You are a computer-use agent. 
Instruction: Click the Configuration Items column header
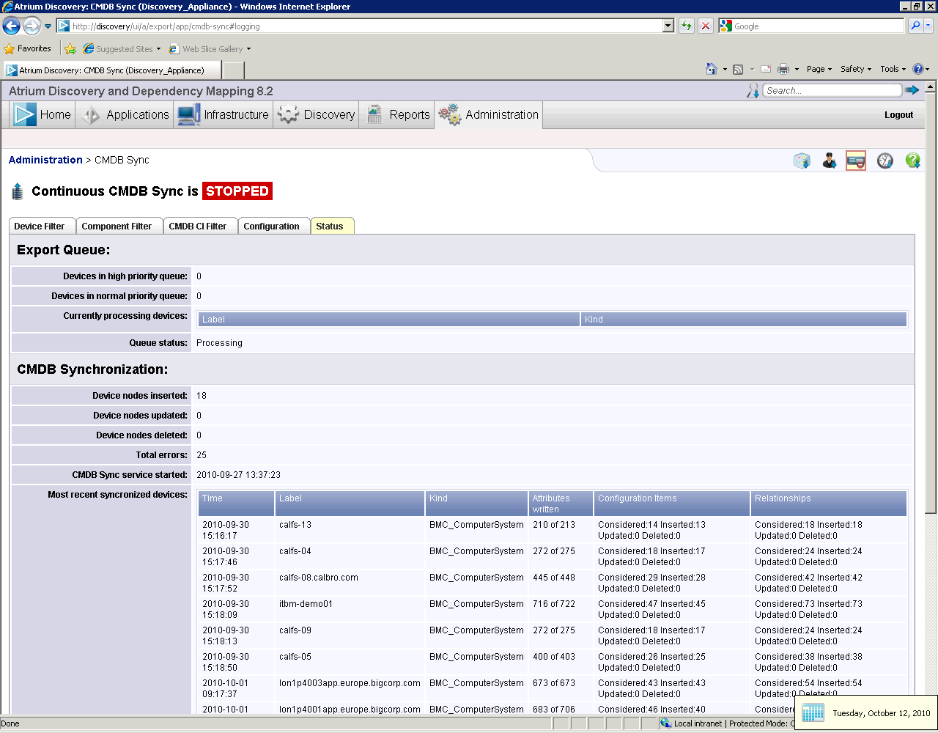pyautogui.click(x=672, y=504)
